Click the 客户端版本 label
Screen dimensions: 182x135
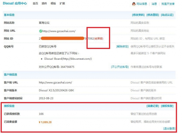click(10, 90)
